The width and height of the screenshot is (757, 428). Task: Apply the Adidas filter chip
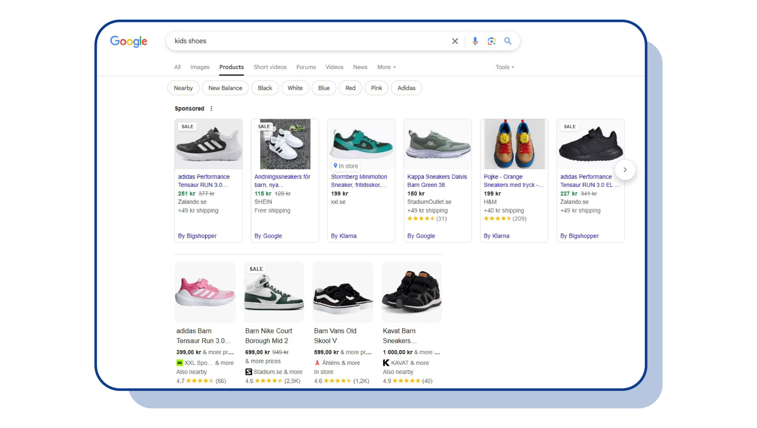pyautogui.click(x=407, y=88)
